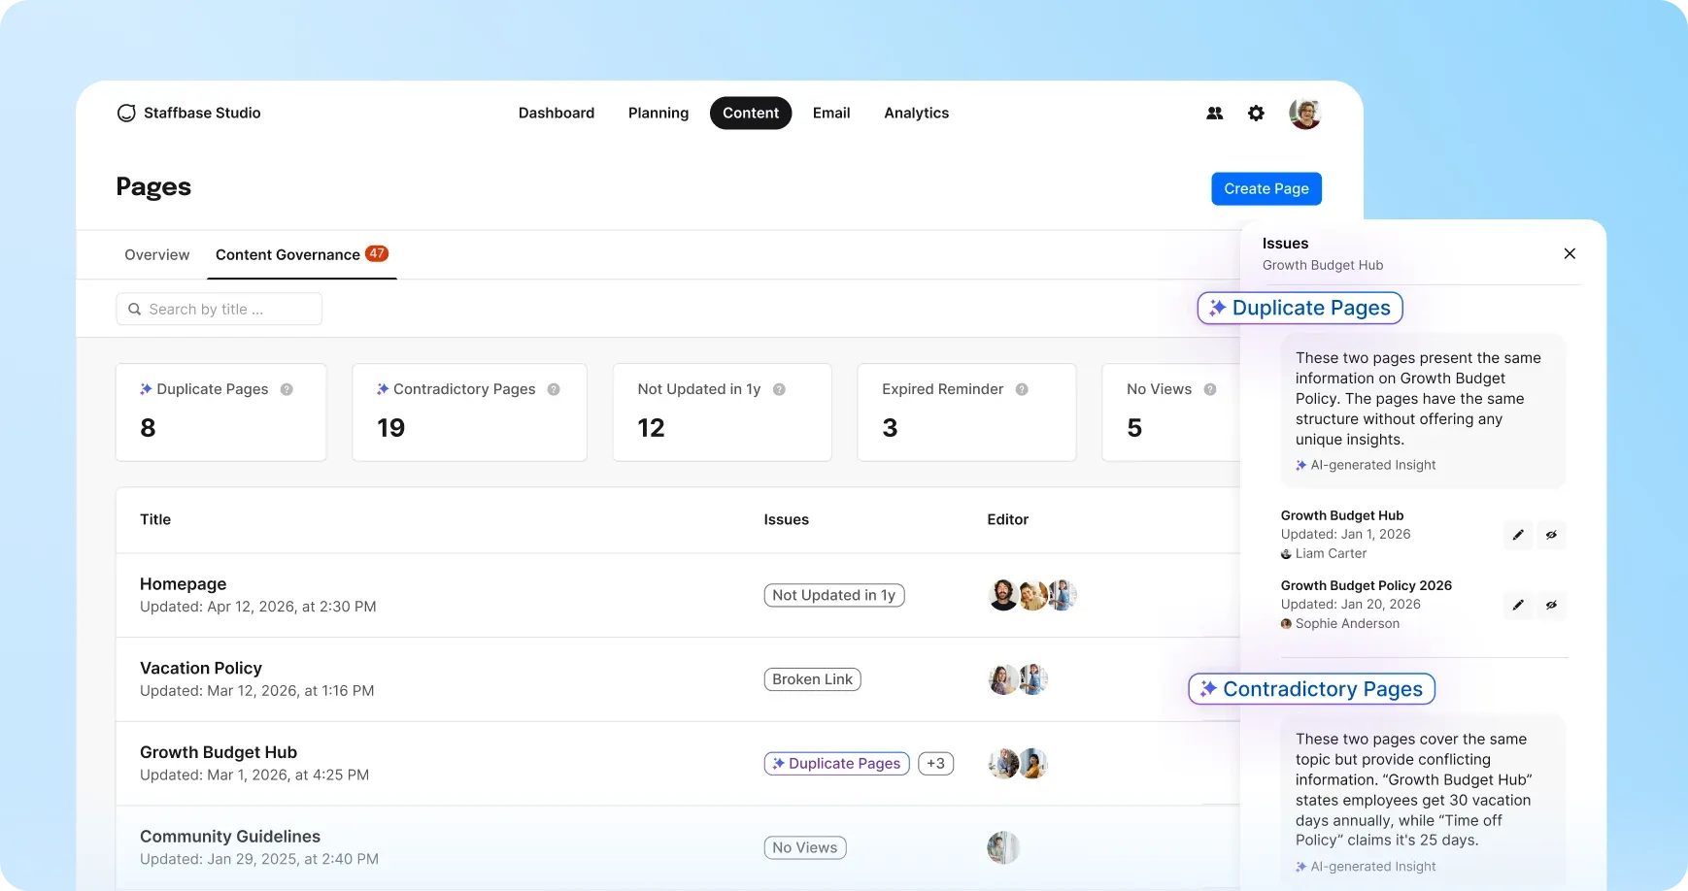Close the Issues side panel

click(x=1570, y=253)
